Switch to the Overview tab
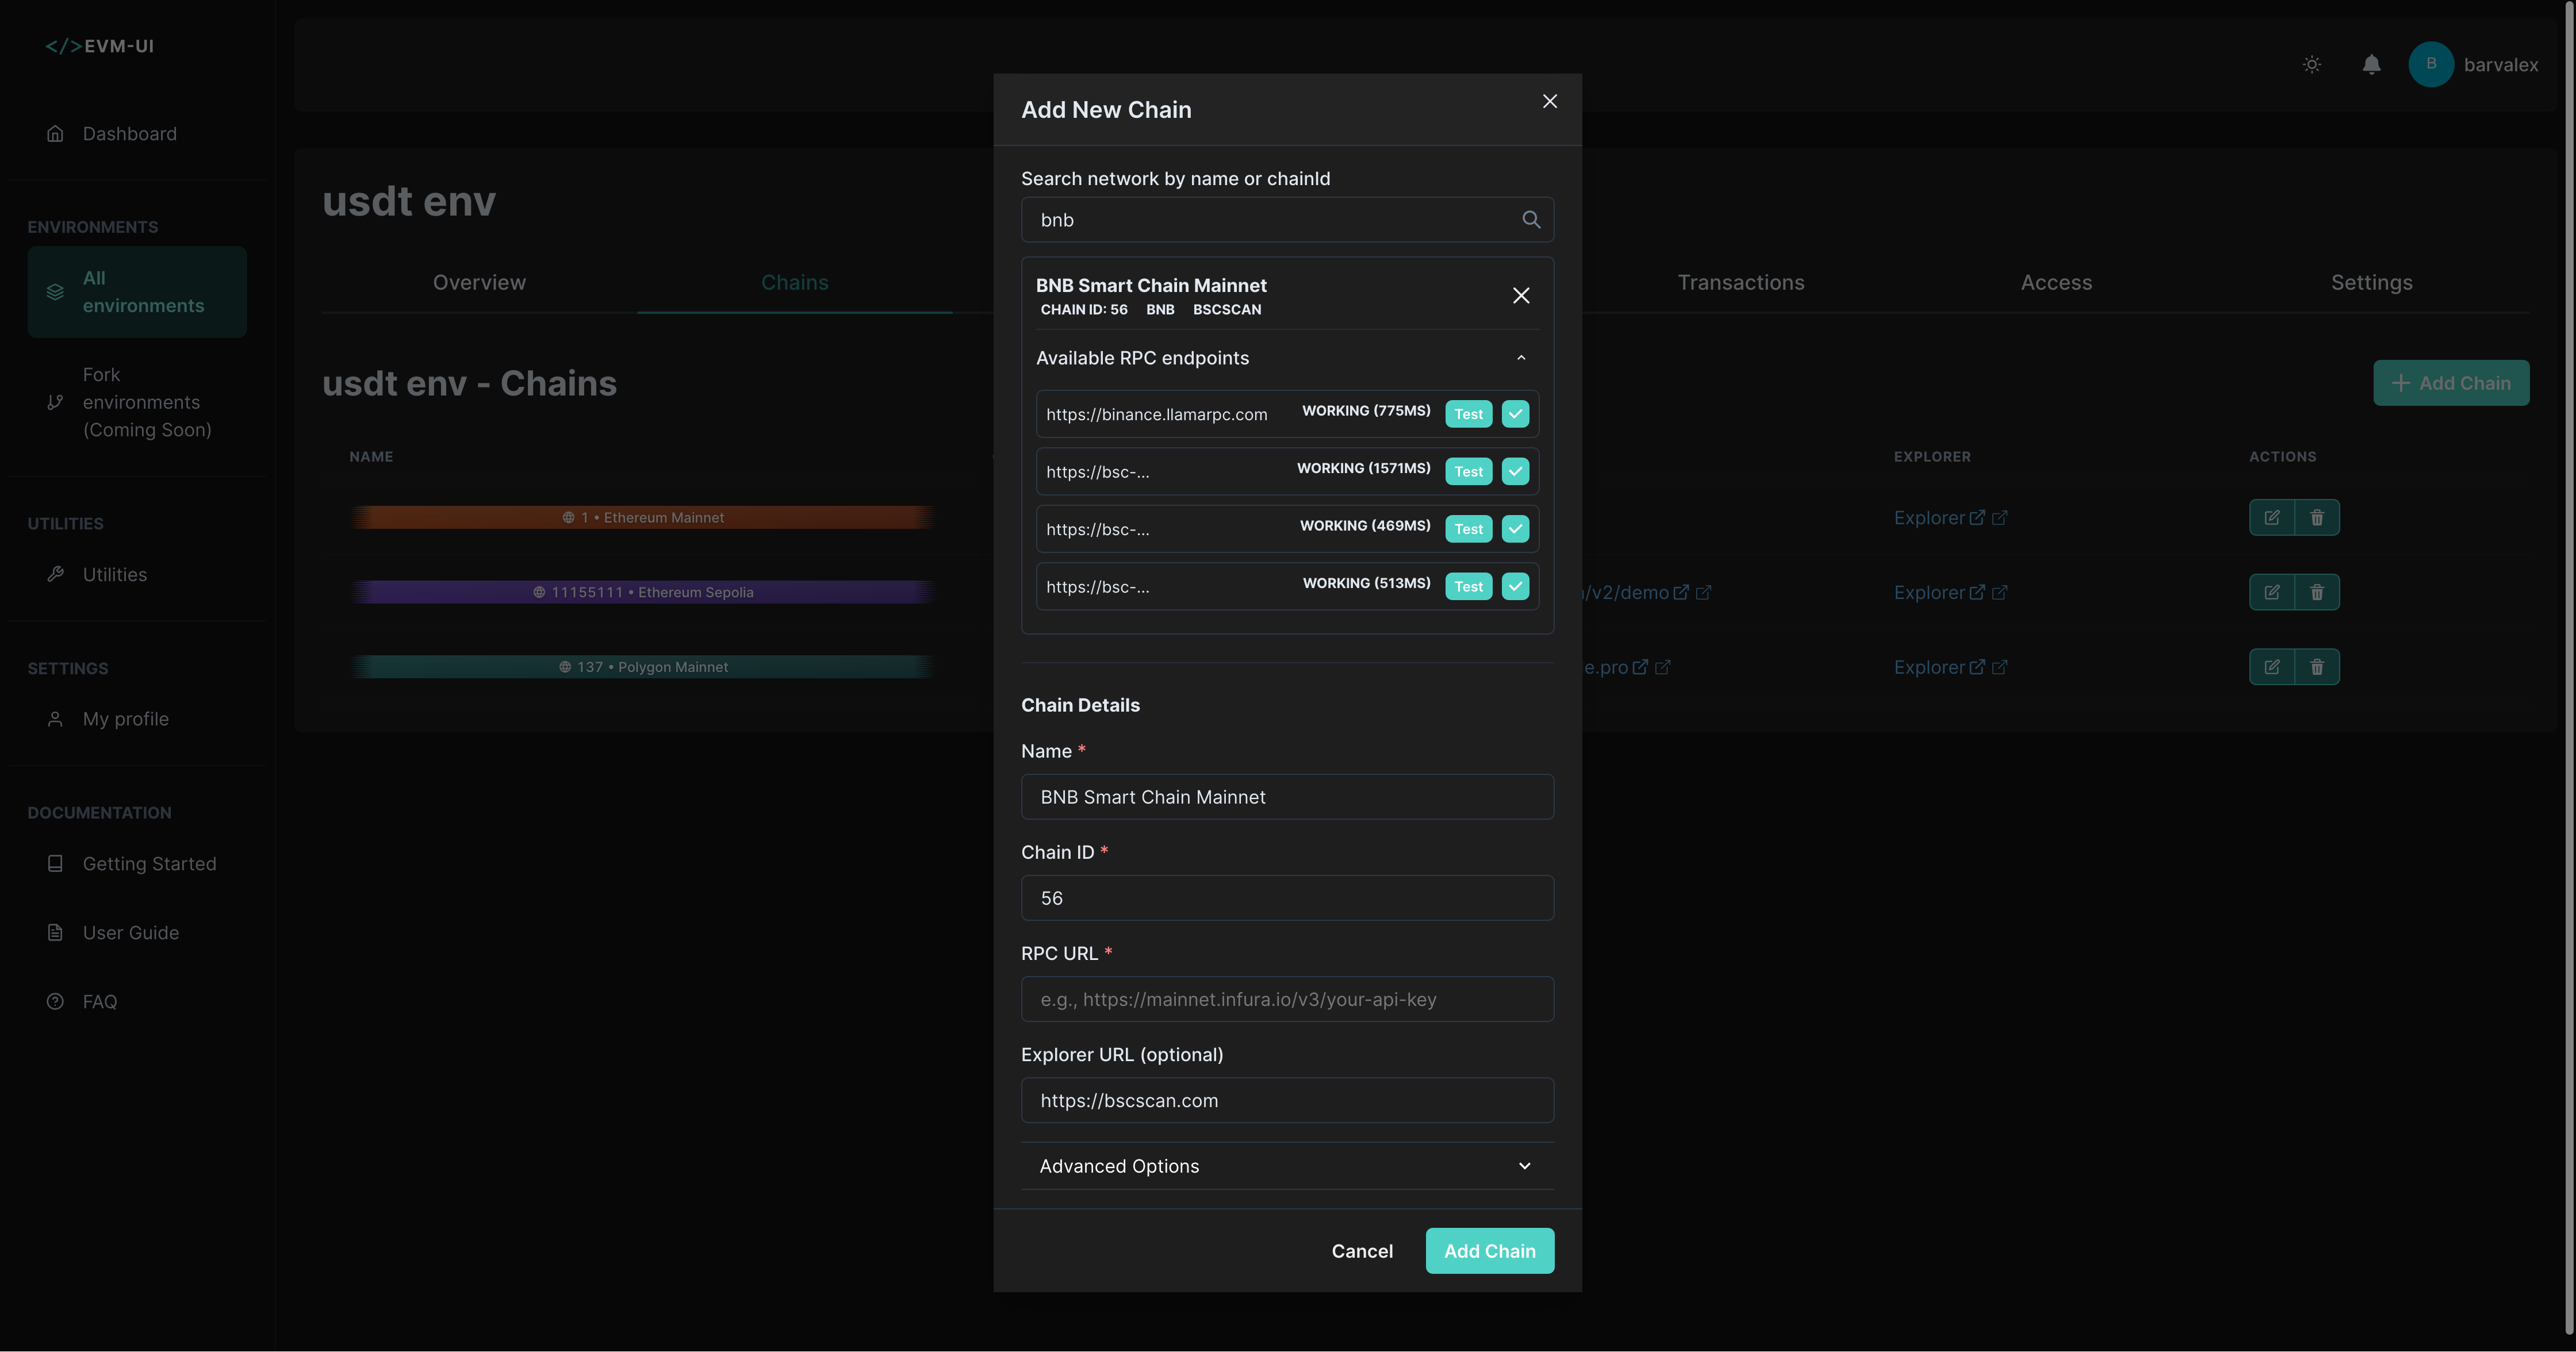 (x=479, y=283)
